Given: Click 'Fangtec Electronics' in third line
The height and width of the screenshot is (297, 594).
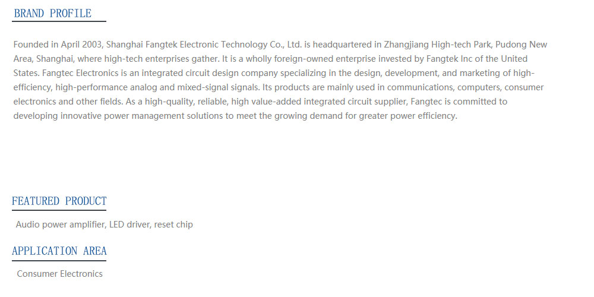Looking at the screenshot, I should (x=80, y=73).
